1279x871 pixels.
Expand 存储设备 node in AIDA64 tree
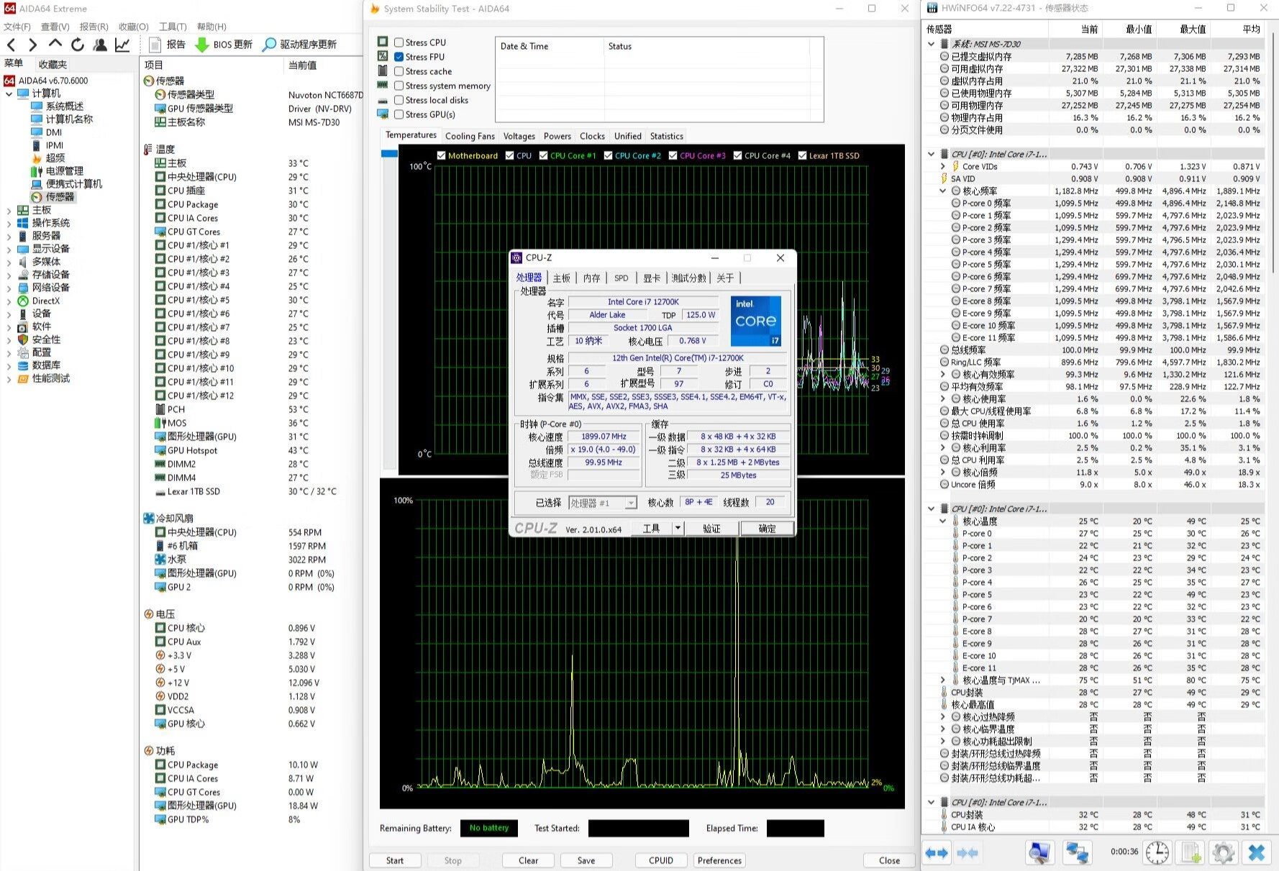point(9,275)
